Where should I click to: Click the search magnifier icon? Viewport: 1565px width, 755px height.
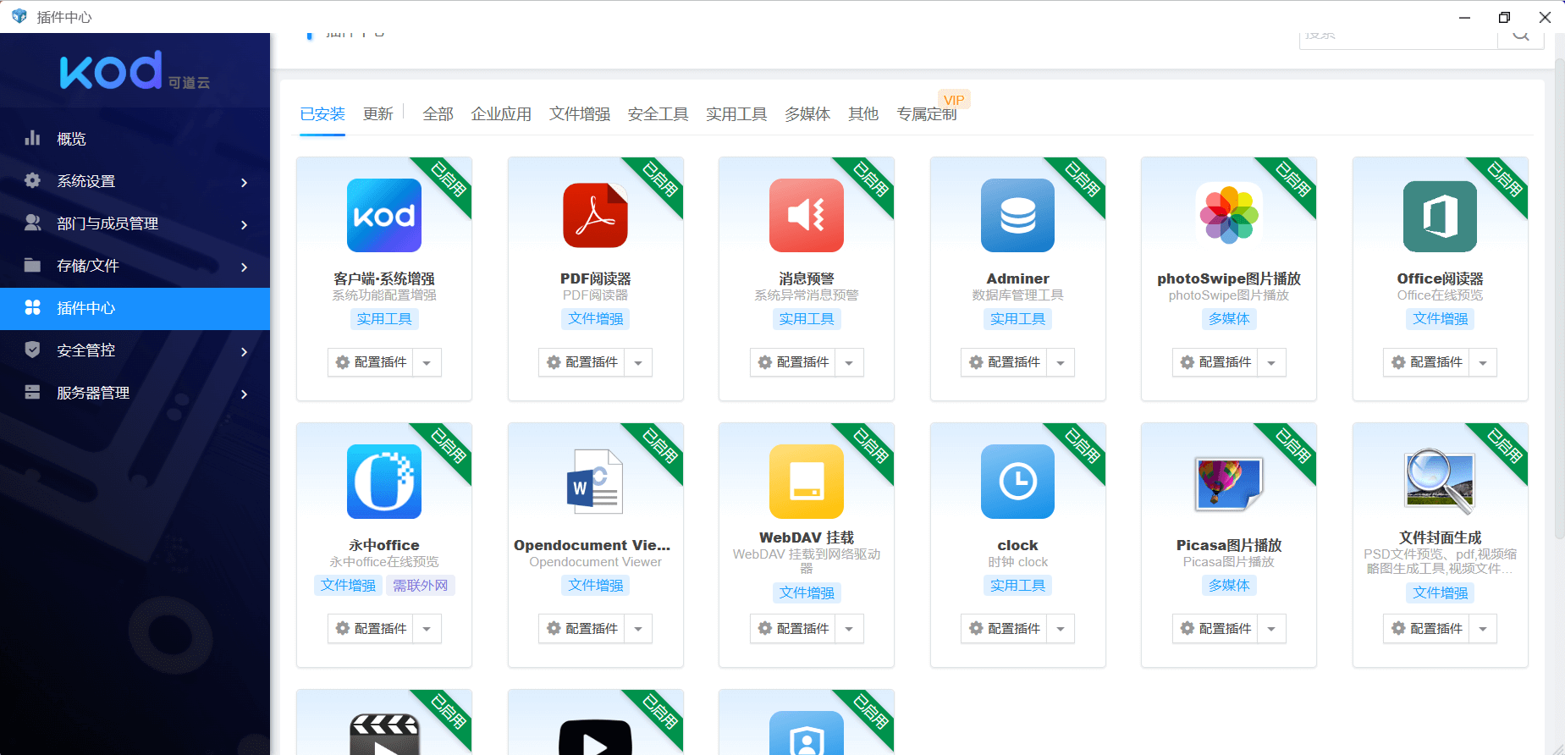(1521, 36)
